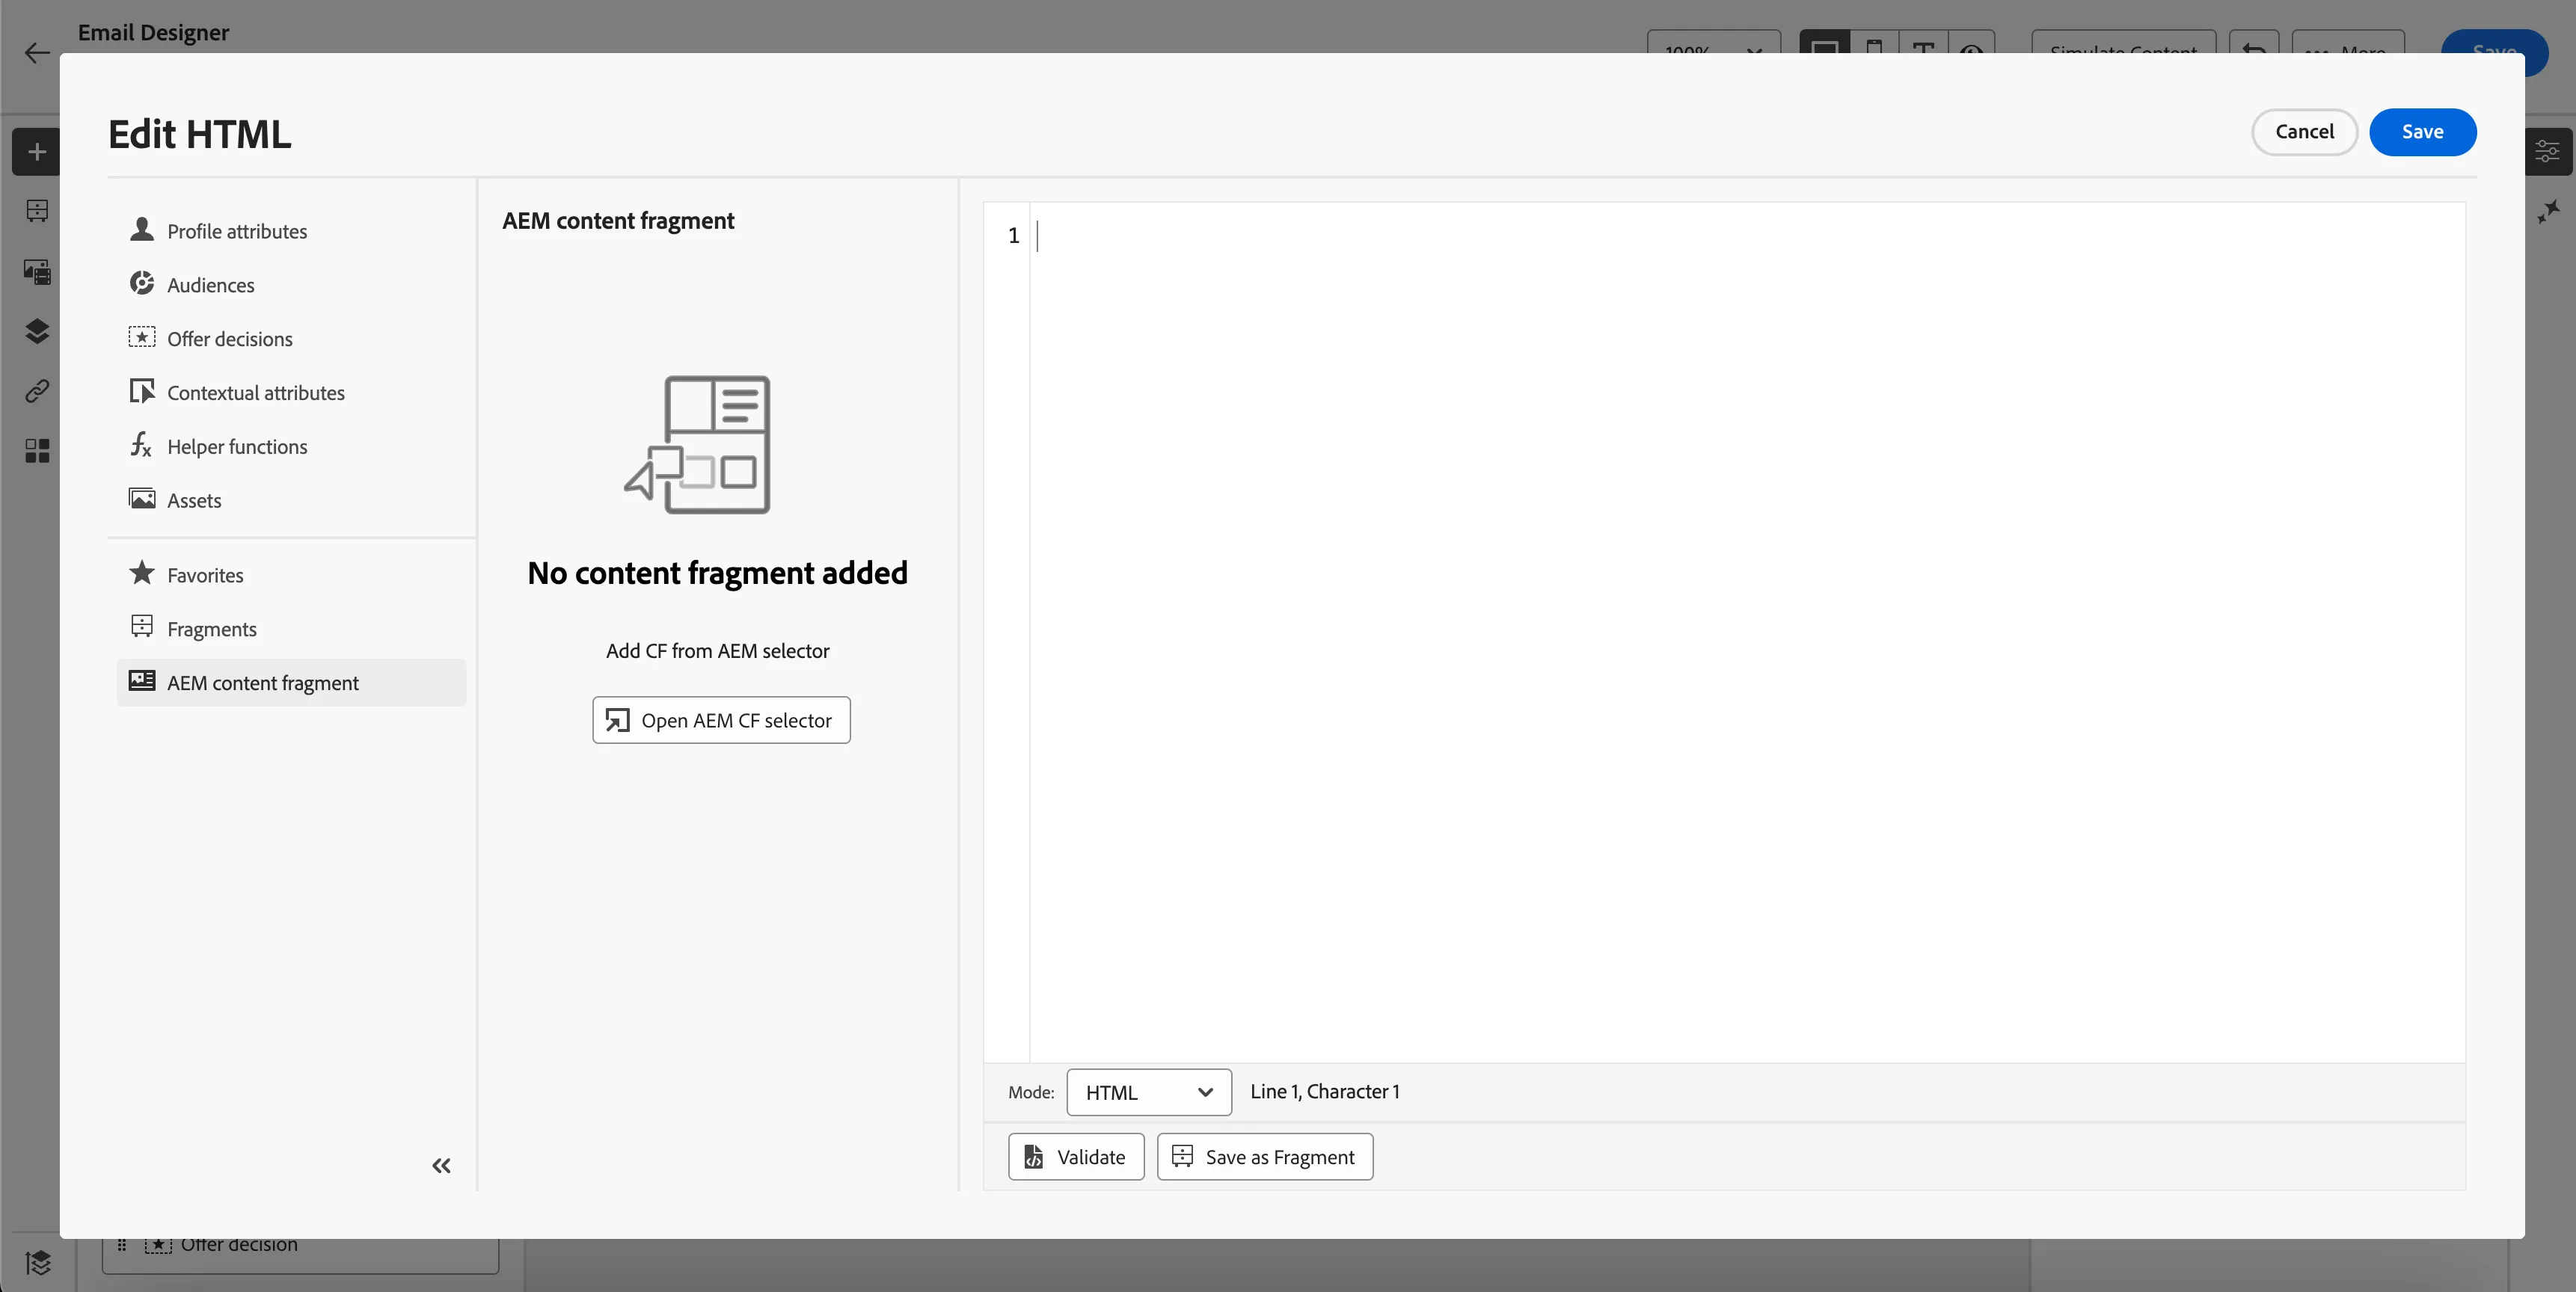The width and height of the screenshot is (2576, 1292).
Task: Cancel the Edit HTML dialog
Action: coord(2304,132)
